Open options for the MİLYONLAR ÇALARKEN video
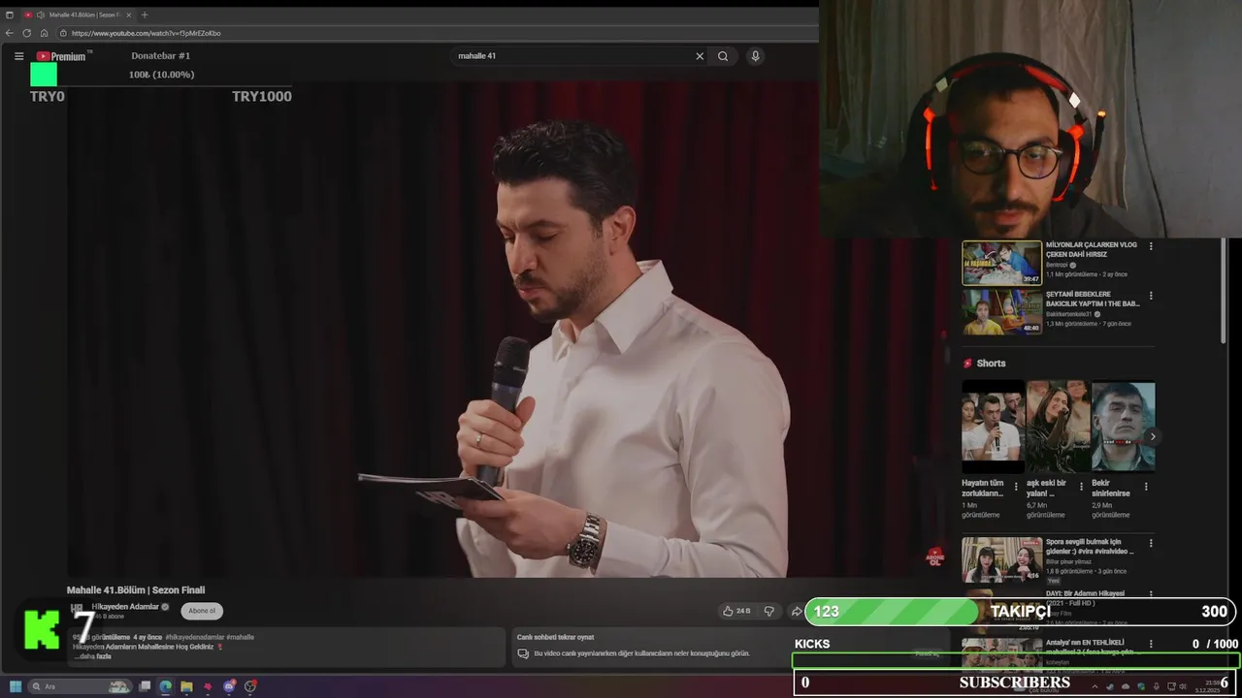Screen dimensions: 1242x698 1151,246
